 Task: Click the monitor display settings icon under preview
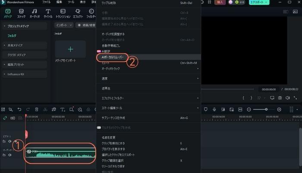click(x=272, y=98)
